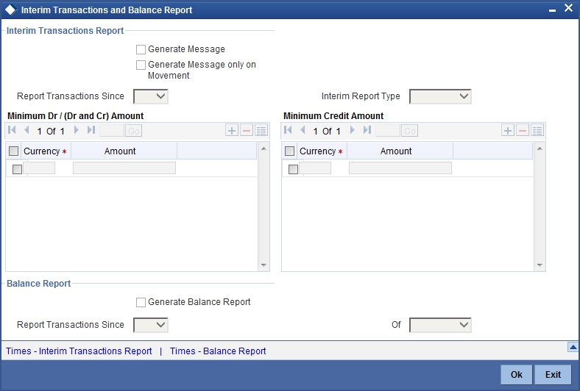Open single view in Minimum Dr amount grid
The height and width of the screenshot is (391, 580).
[261, 130]
